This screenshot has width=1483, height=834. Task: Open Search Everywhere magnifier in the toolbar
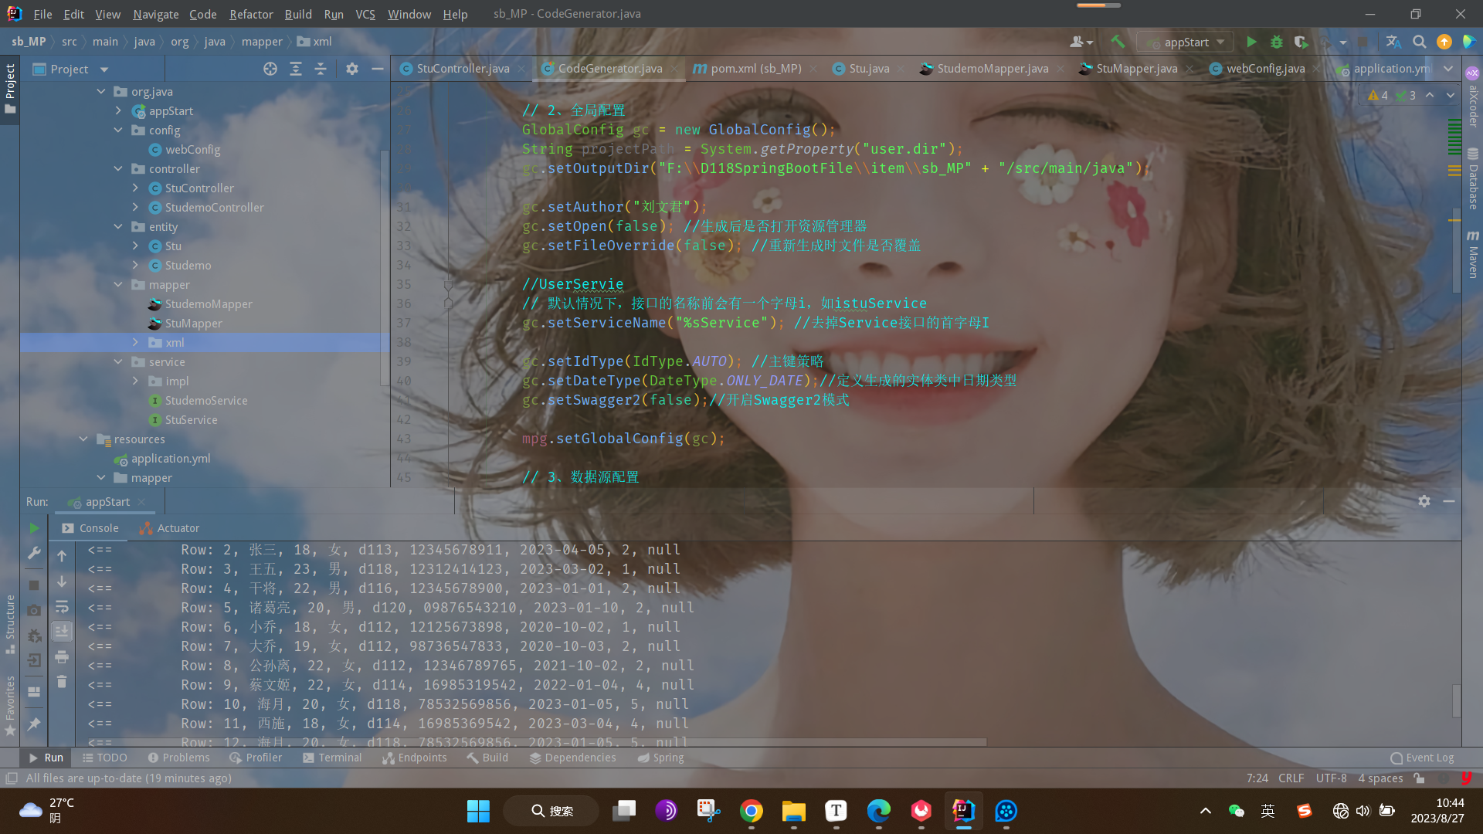pos(1419,42)
